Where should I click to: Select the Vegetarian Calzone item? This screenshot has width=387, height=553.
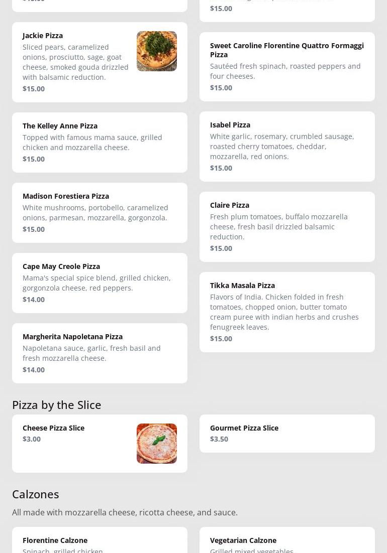click(243, 540)
